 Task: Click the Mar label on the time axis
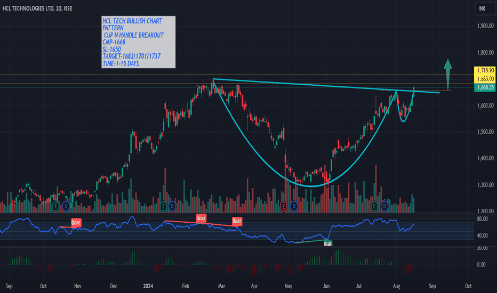point(221,286)
